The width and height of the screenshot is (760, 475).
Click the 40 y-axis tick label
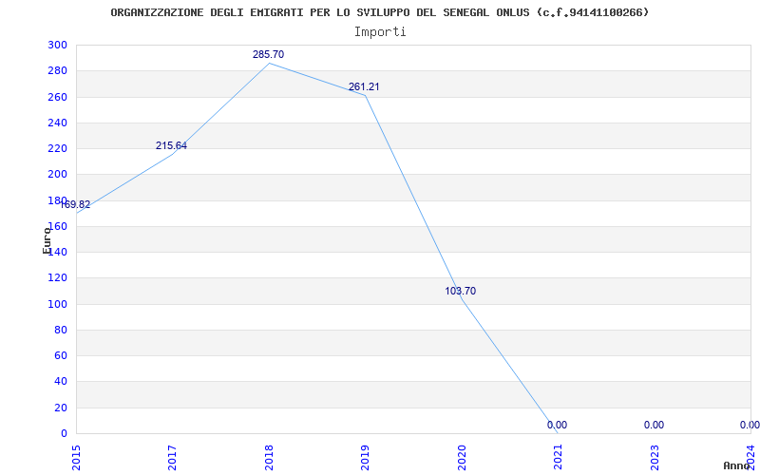pos(61,382)
